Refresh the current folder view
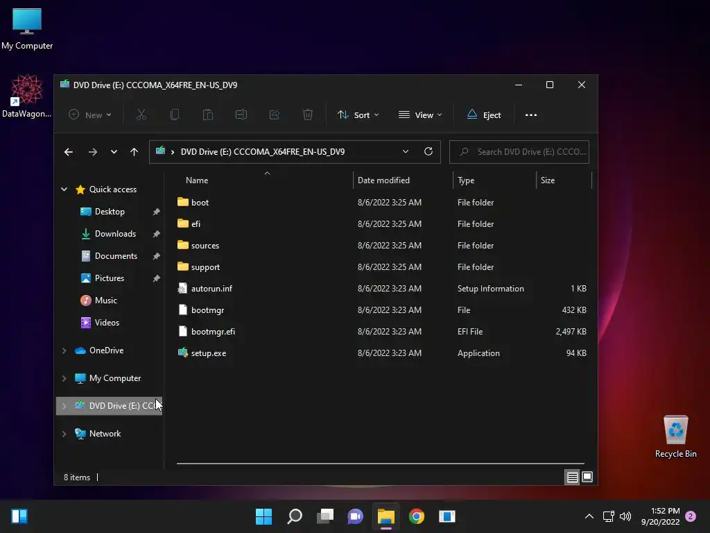The width and height of the screenshot is (710, 533). pyautogui.click(x=428, y=151)
